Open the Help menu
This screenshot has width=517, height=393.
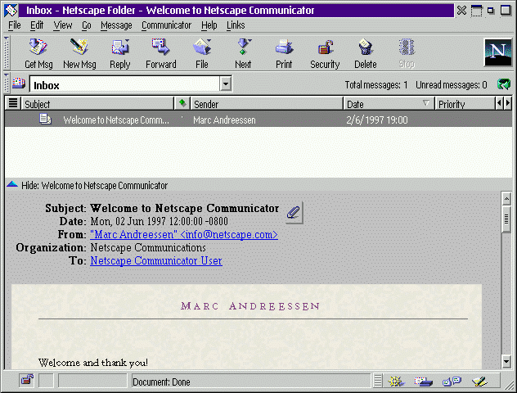[209, 25]
